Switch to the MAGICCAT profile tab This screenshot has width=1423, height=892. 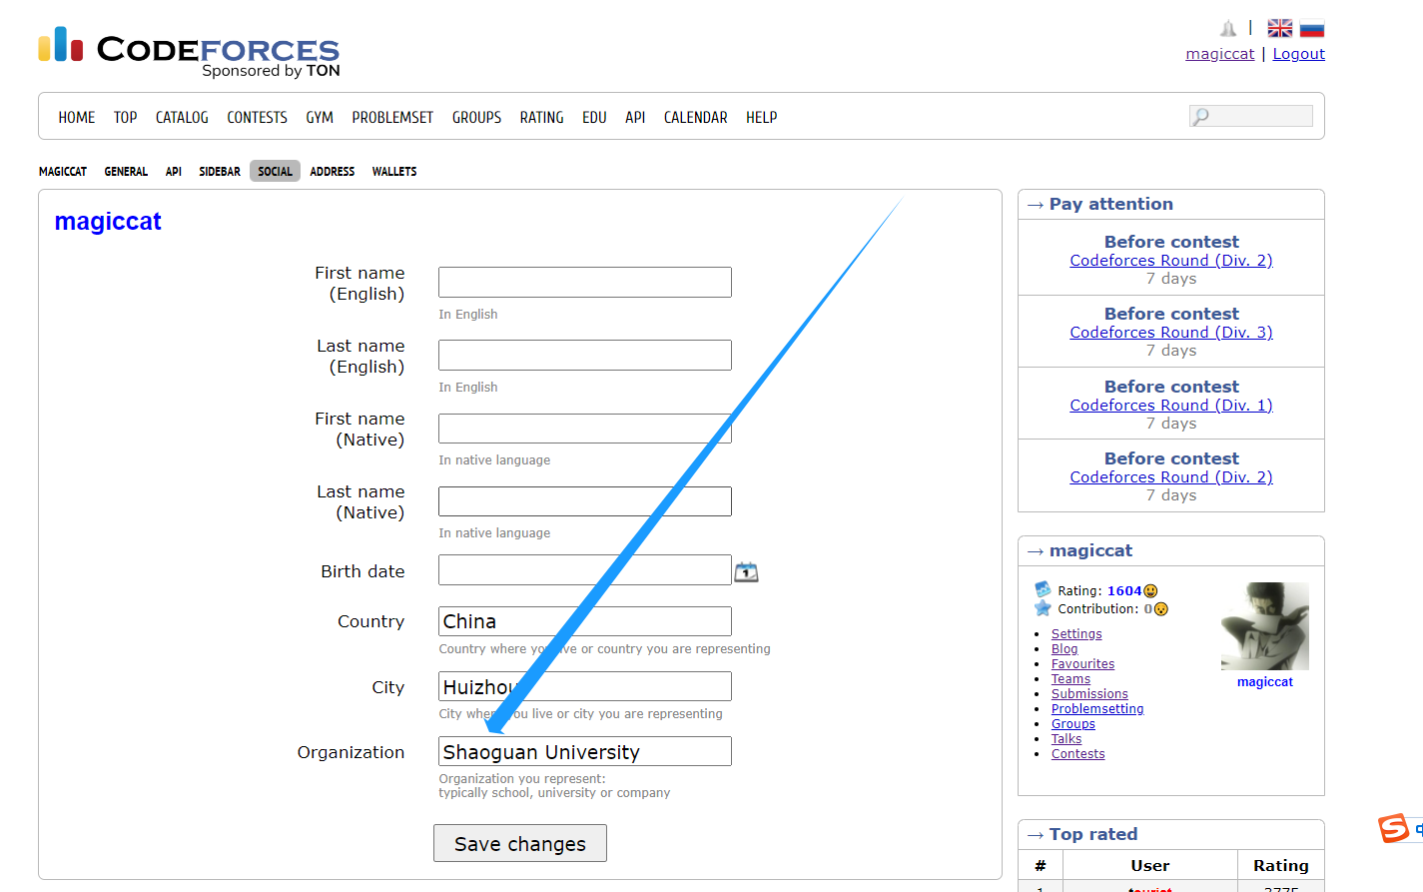click(63, 172)
